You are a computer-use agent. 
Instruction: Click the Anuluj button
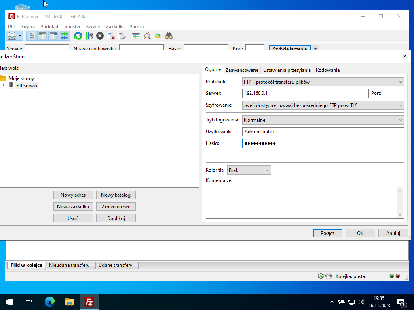[393, 233]
